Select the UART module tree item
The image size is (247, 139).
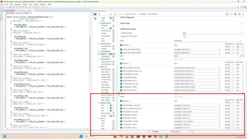coord(103,18)
